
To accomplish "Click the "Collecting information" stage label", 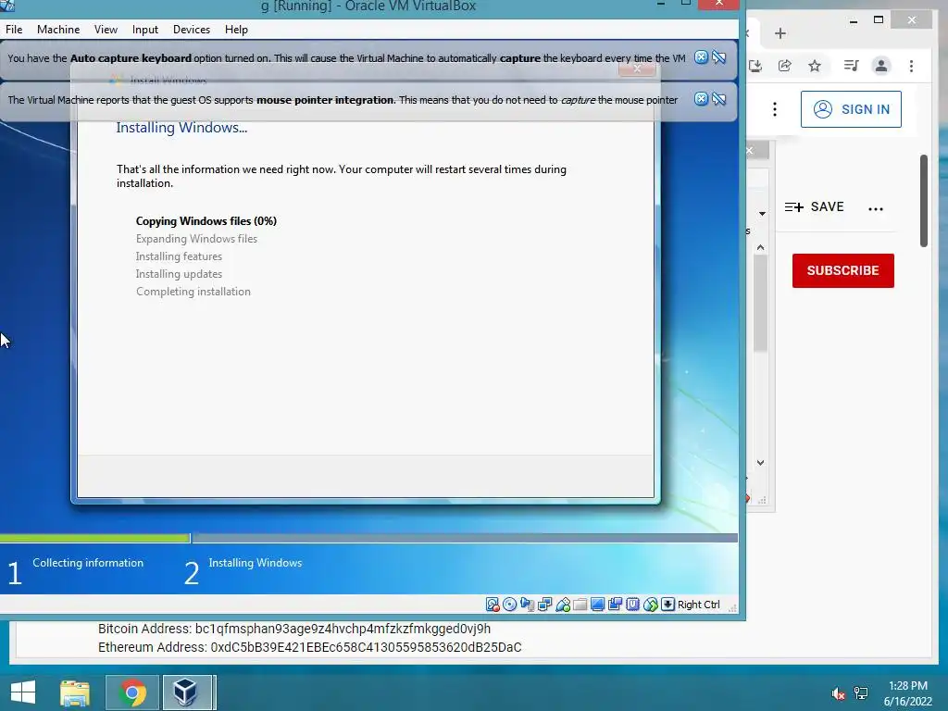I will click(x=88, y=563).
